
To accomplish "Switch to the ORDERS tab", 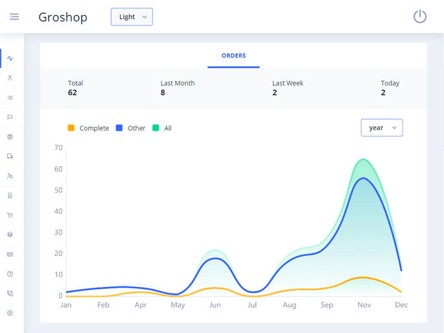I will click(x=233, y=56).
